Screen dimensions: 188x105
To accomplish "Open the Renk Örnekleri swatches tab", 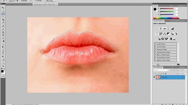I will click(x=164, y=6).
